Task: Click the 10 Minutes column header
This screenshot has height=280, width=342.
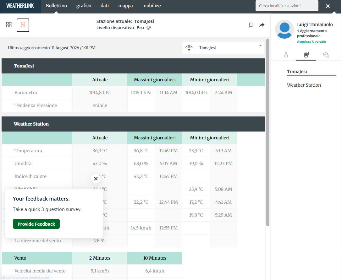Action: tap(155, 258)
